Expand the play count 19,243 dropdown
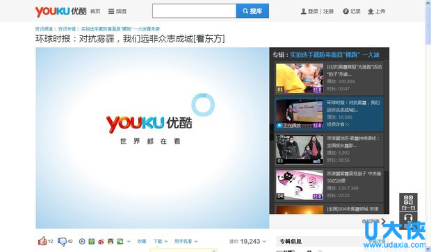Screen dimensions: 431x252 264,242
